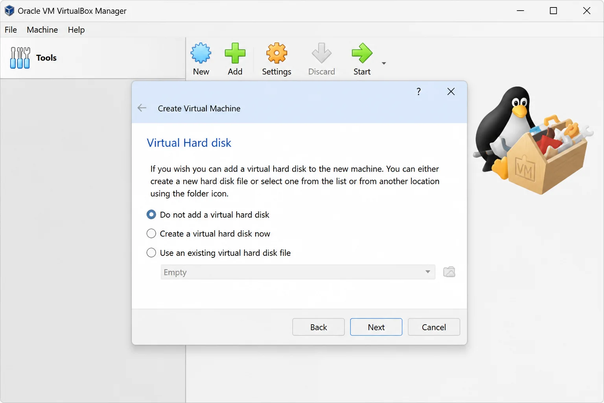The height and width of the screenshot is (403, 604).
Task: Close the VirtualBox Manager window
Action: pyautogui.click(x=587, y=11)
